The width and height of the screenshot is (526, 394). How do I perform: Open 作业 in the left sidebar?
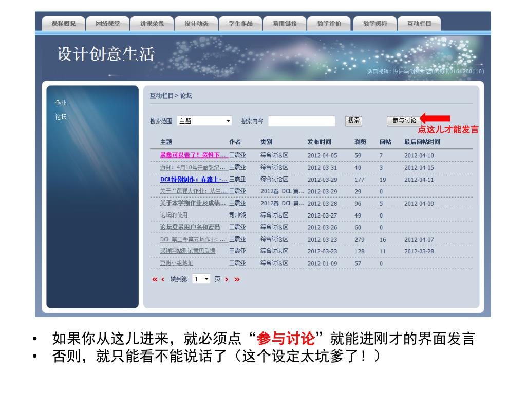61,103
